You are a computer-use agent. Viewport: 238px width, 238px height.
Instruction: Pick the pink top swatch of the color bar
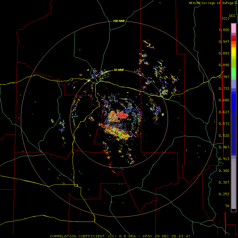[234, 28]
